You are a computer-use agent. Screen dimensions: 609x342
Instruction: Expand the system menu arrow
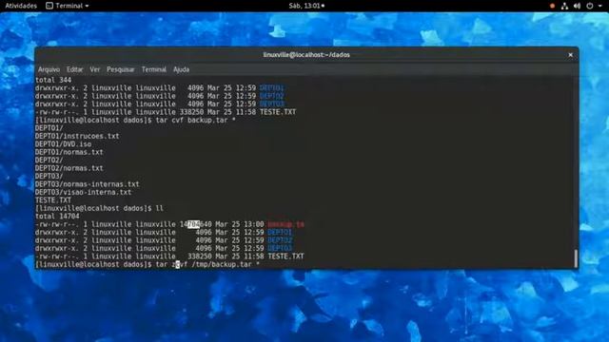click(x=599, y=6)
